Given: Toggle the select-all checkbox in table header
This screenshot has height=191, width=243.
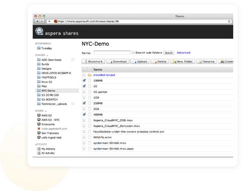Looking at the screenshot, I should point(84,70).
